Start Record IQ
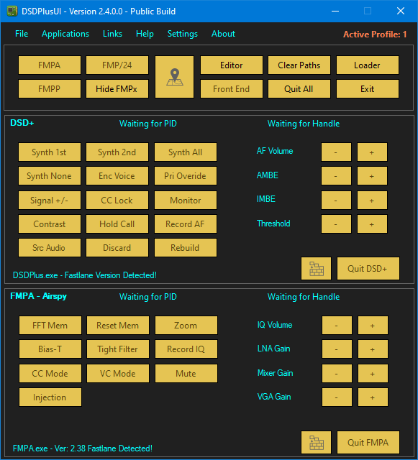Viewport: 418px width, 460px height. (186, 349)
